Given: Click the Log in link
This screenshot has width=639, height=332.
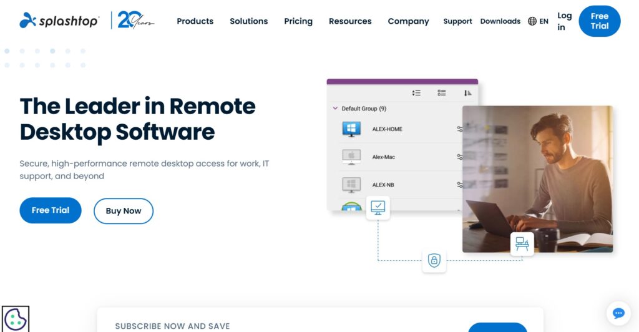Looking at the screenshot, I should [564, 21].
